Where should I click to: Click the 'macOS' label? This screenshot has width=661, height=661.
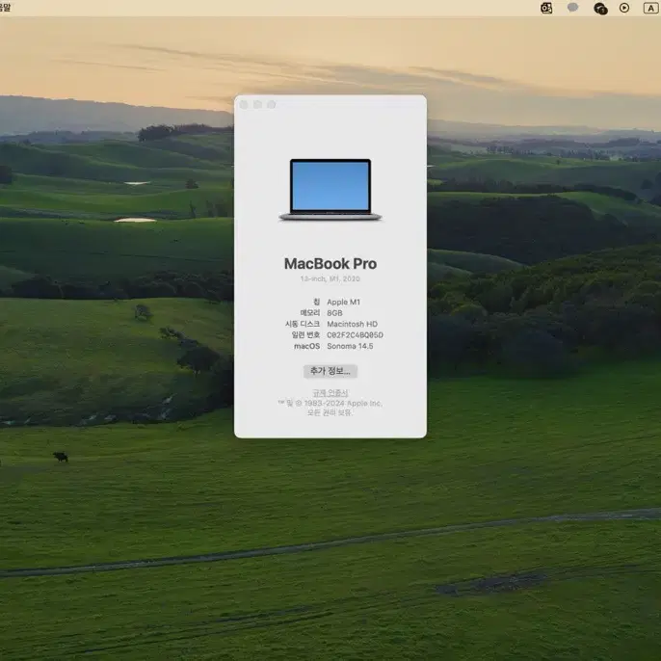(x=306, y=346)
